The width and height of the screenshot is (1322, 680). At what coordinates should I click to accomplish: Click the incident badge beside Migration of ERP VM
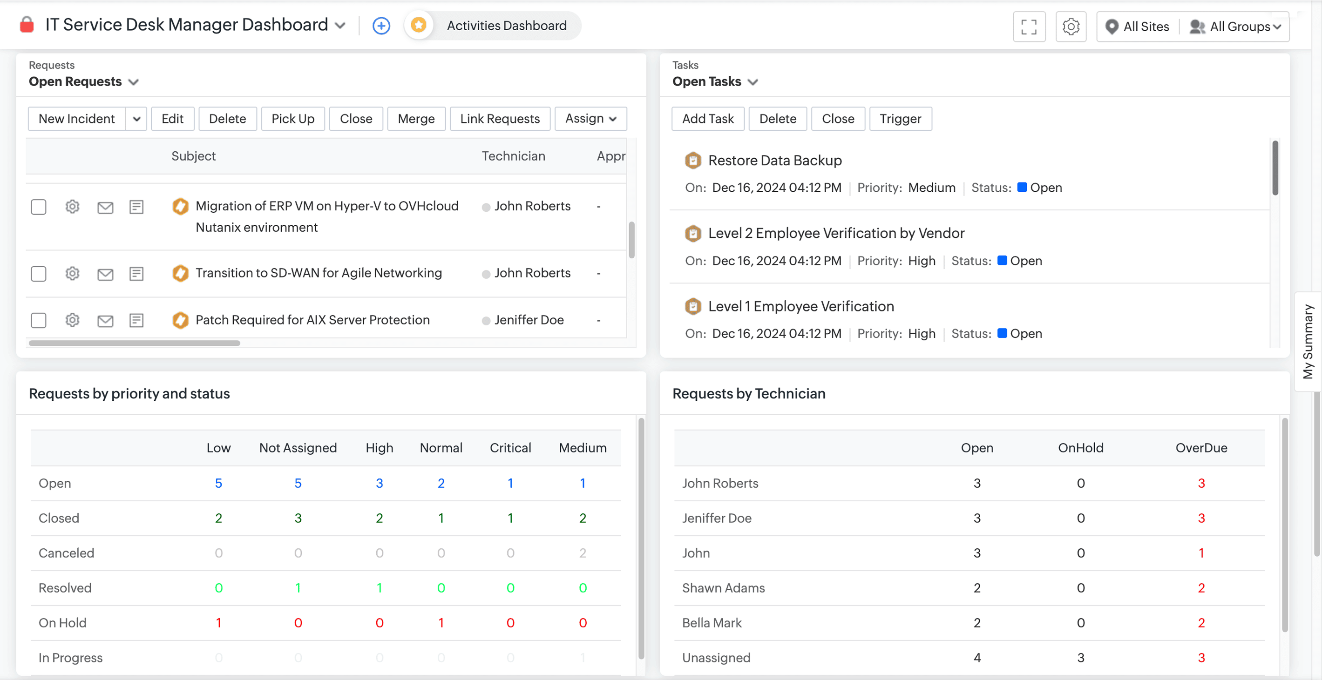[x=181, y=206]
